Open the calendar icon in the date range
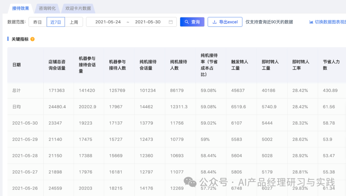346x196 pixels. [x=170, y=22]
